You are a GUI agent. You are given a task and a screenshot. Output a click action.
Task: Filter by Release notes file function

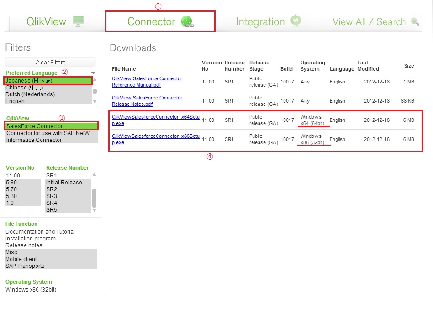(51, 245)
